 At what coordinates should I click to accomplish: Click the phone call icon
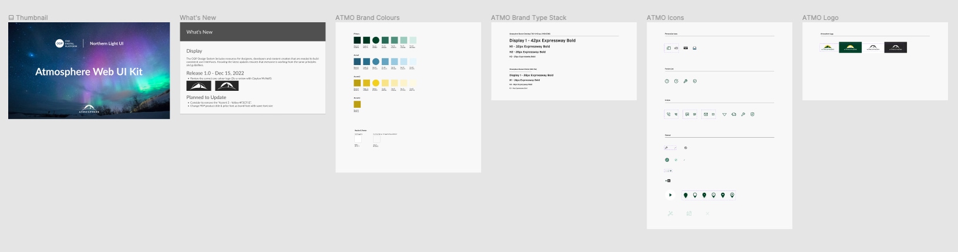[x=668, y=114]
